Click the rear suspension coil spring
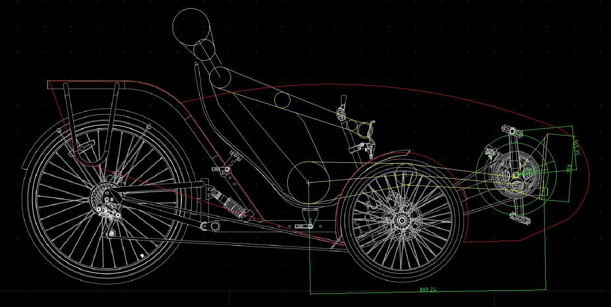Screen dimensions: 611x307 pos(236,207)
